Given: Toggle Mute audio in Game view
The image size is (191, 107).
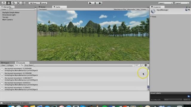Looking at the screenshot, I should [131, 9].
